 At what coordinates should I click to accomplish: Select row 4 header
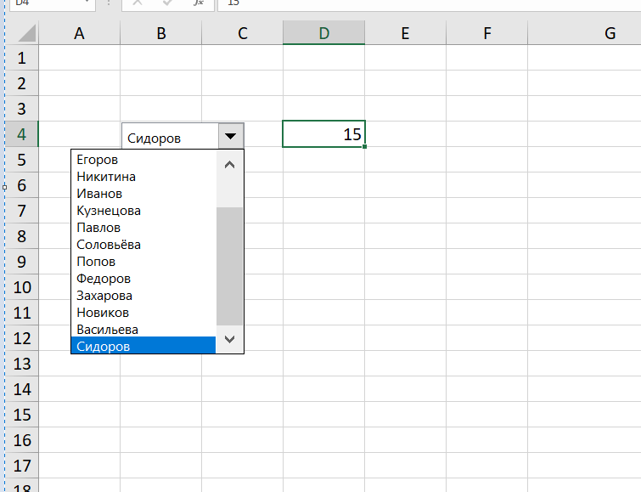(22, 134)
